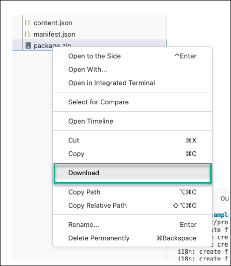Choose Open With... from context menu
The image size is (231, 266).
coord(132,69)
